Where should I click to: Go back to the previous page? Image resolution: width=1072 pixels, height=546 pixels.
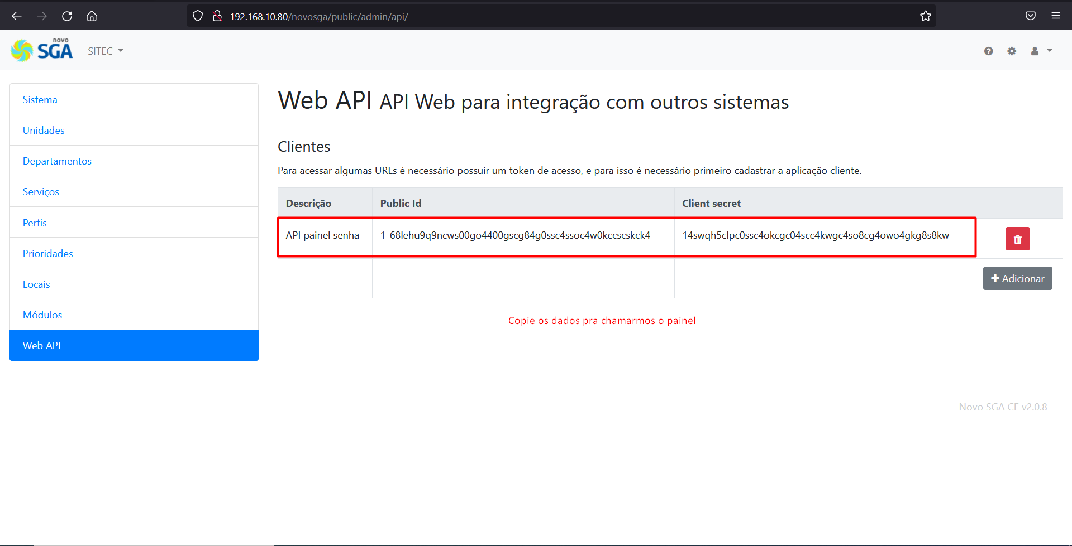pos(17,16)
